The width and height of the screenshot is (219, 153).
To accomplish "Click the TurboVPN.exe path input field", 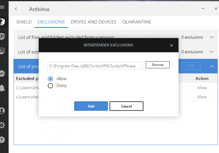I will [x=95, y=66].
